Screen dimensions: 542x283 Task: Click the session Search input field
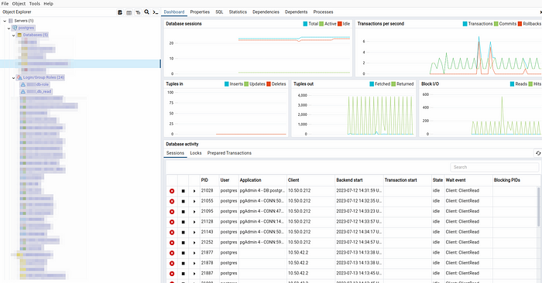pos(494,167)
